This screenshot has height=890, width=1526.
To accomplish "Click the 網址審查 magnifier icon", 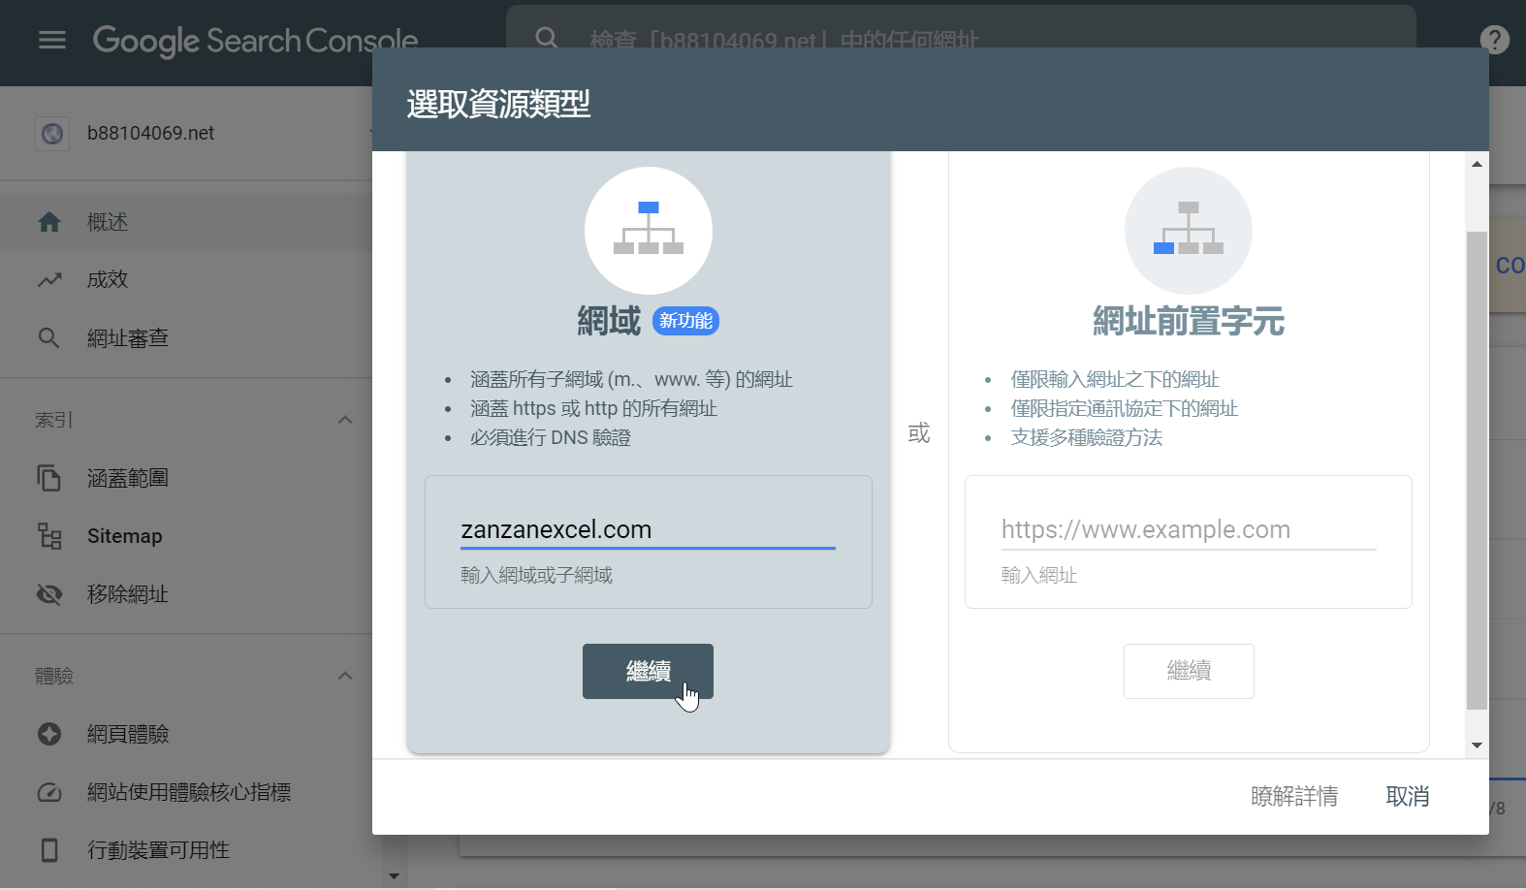I will click(x=49, y=338).
